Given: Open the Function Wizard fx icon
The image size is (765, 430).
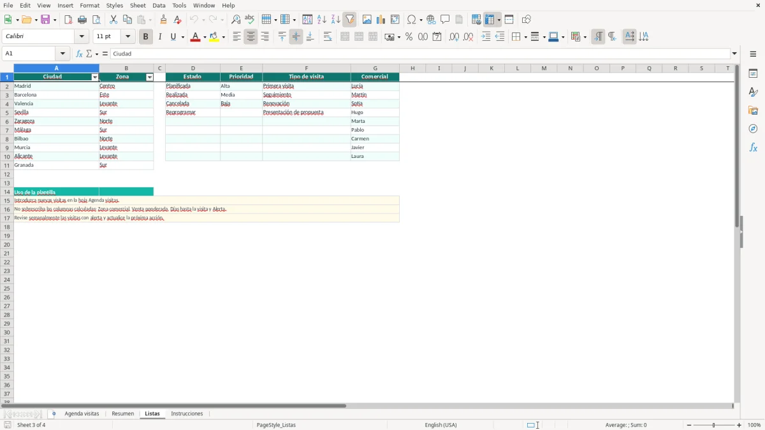Looking at the screenshot, I should [79, 54].
